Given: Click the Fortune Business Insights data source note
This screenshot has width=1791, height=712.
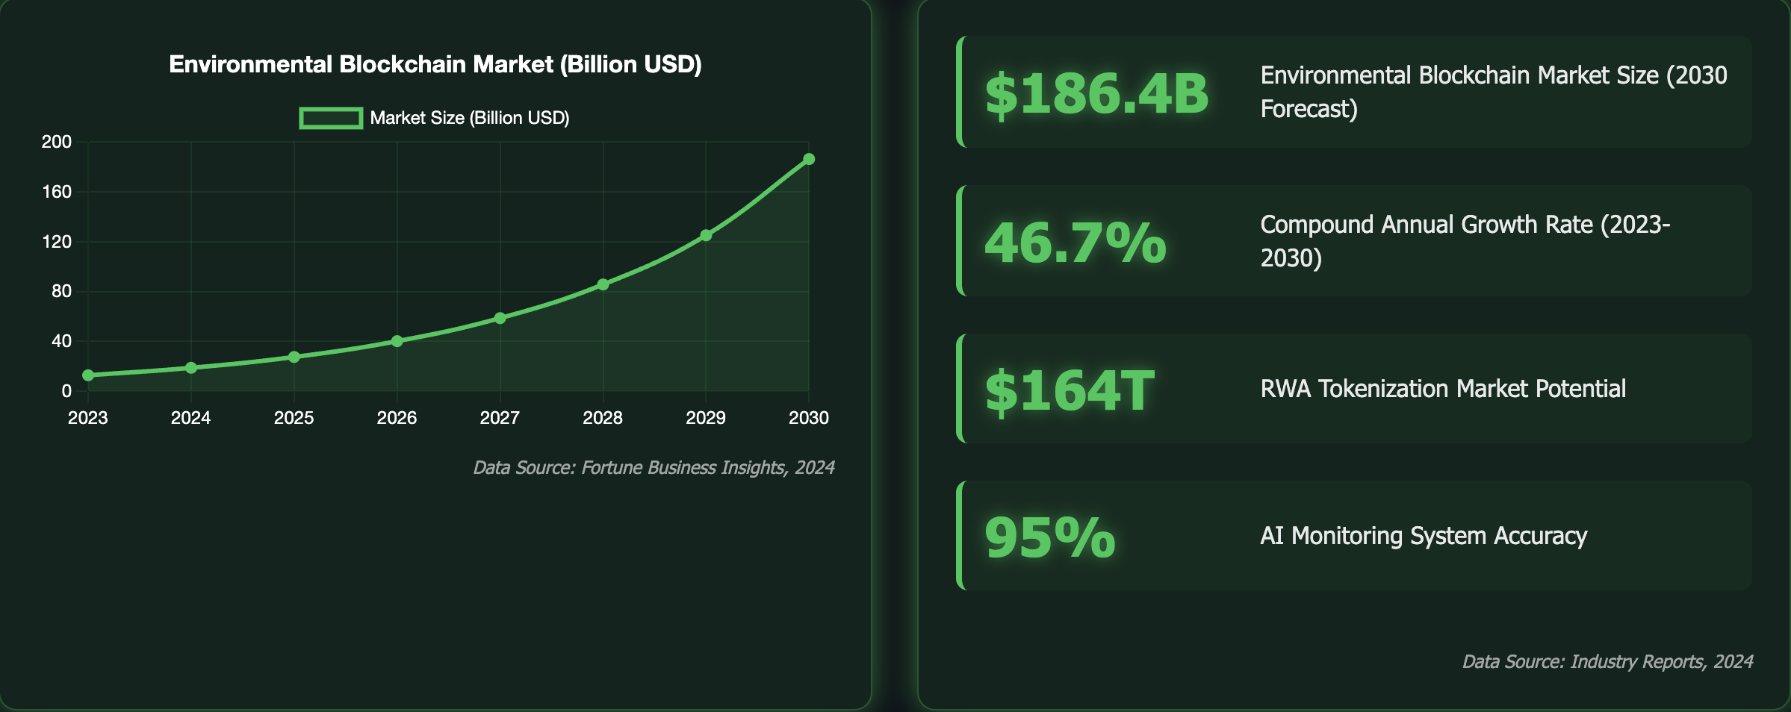Looking at the screenshot, I should 654,468.
